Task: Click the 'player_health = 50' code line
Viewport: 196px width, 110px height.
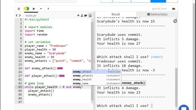Action: pyautogui.click(x=40, y=50)
